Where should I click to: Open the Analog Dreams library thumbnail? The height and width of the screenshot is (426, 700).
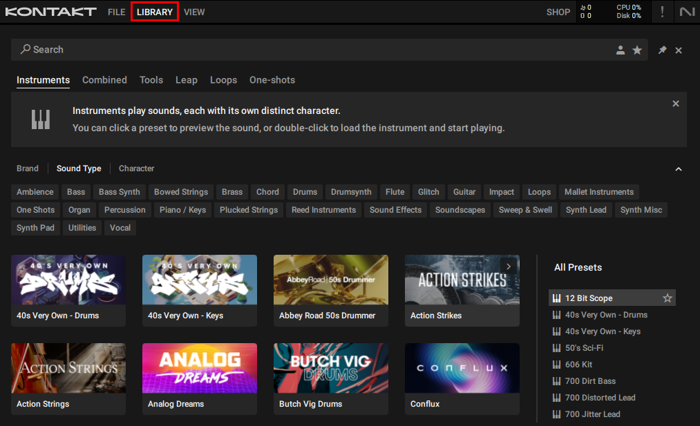[x=199, y=369]
